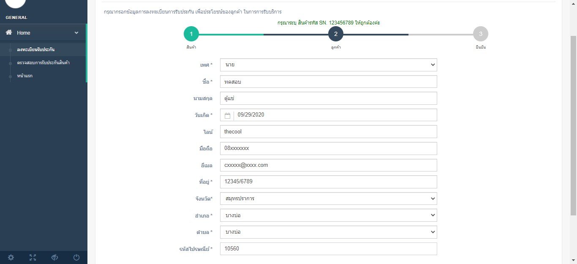Open the จังหวัด province dropdown
Screen dimensions: 577x264
(329, 199)
